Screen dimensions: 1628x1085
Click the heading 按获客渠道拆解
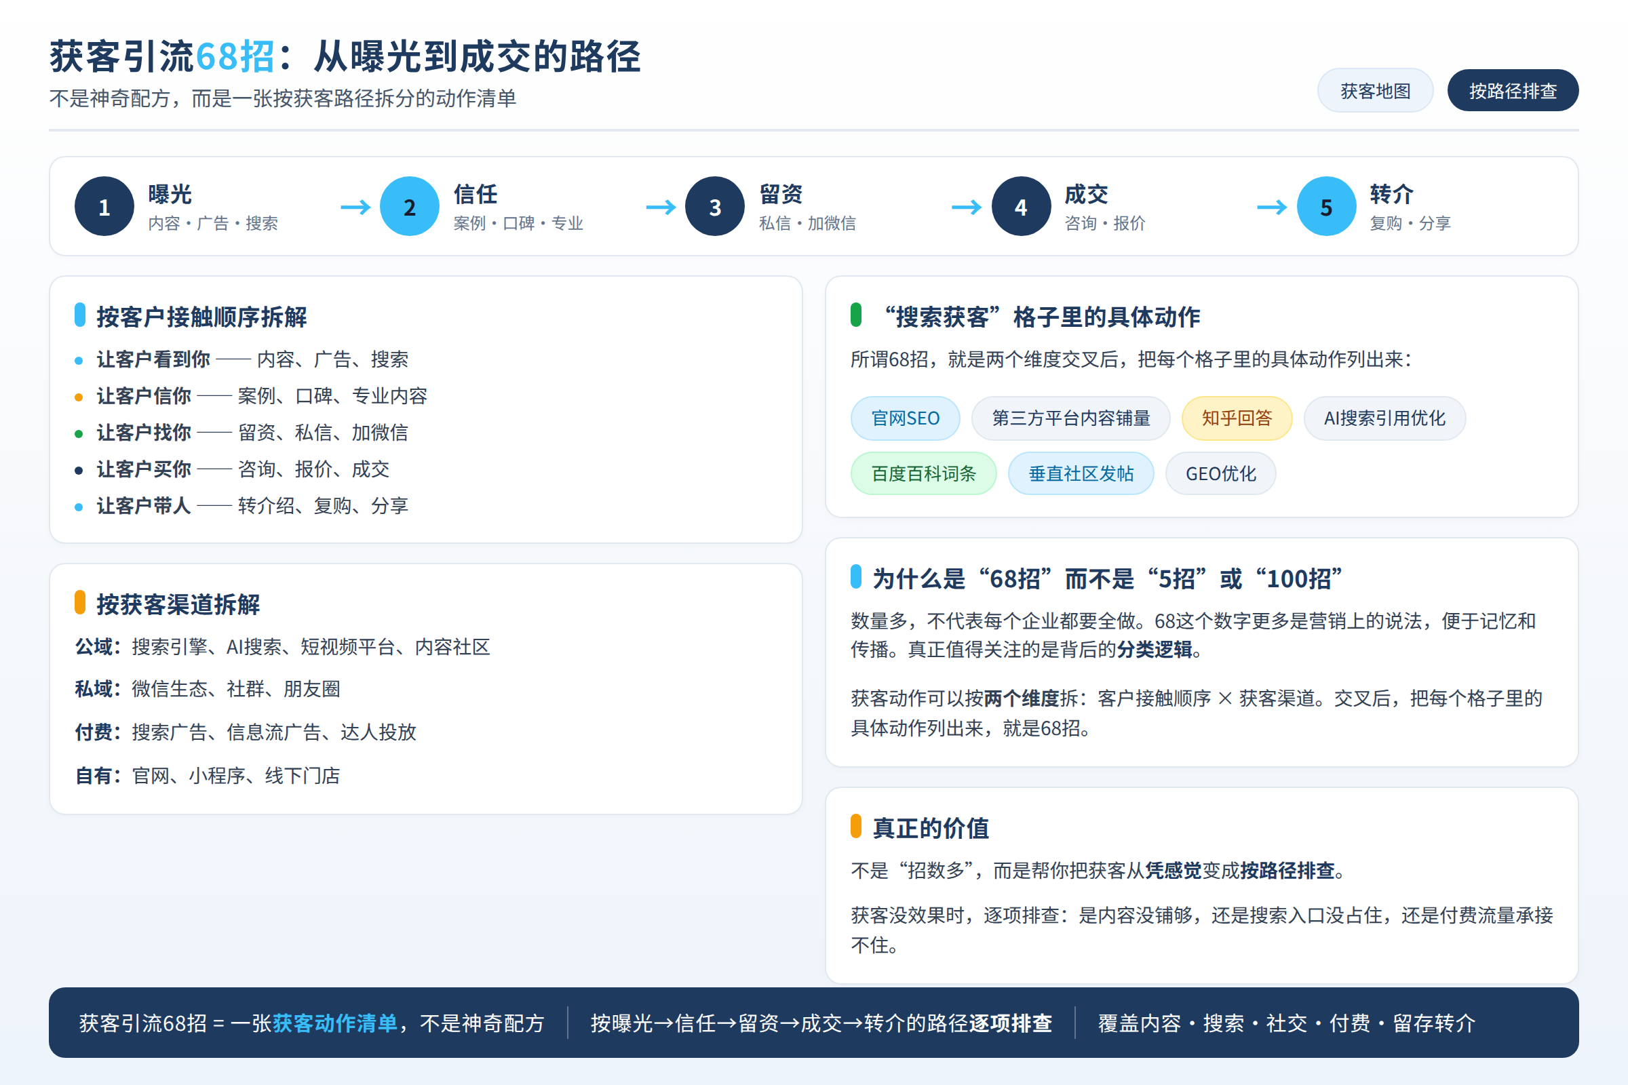point(178,604)
